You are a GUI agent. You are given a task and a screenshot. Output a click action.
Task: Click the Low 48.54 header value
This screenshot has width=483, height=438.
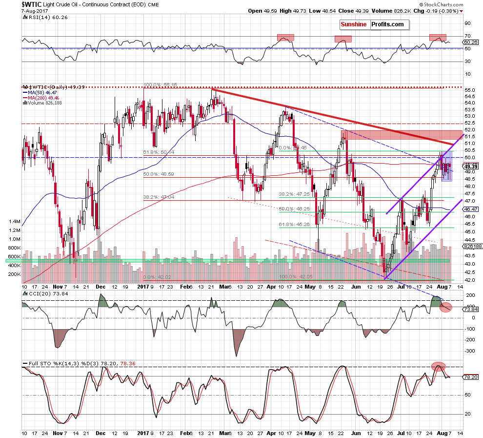(322, 11)
